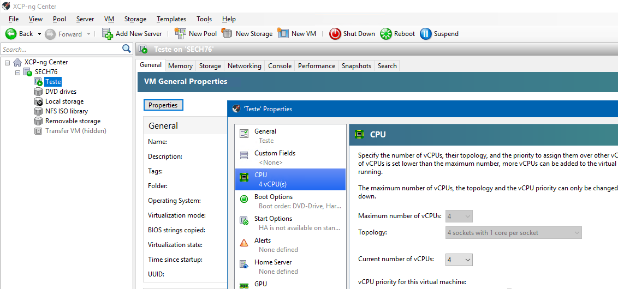Open the Pool menu
618x289 pixels.
pyautogui.click(x=60, y=19)
